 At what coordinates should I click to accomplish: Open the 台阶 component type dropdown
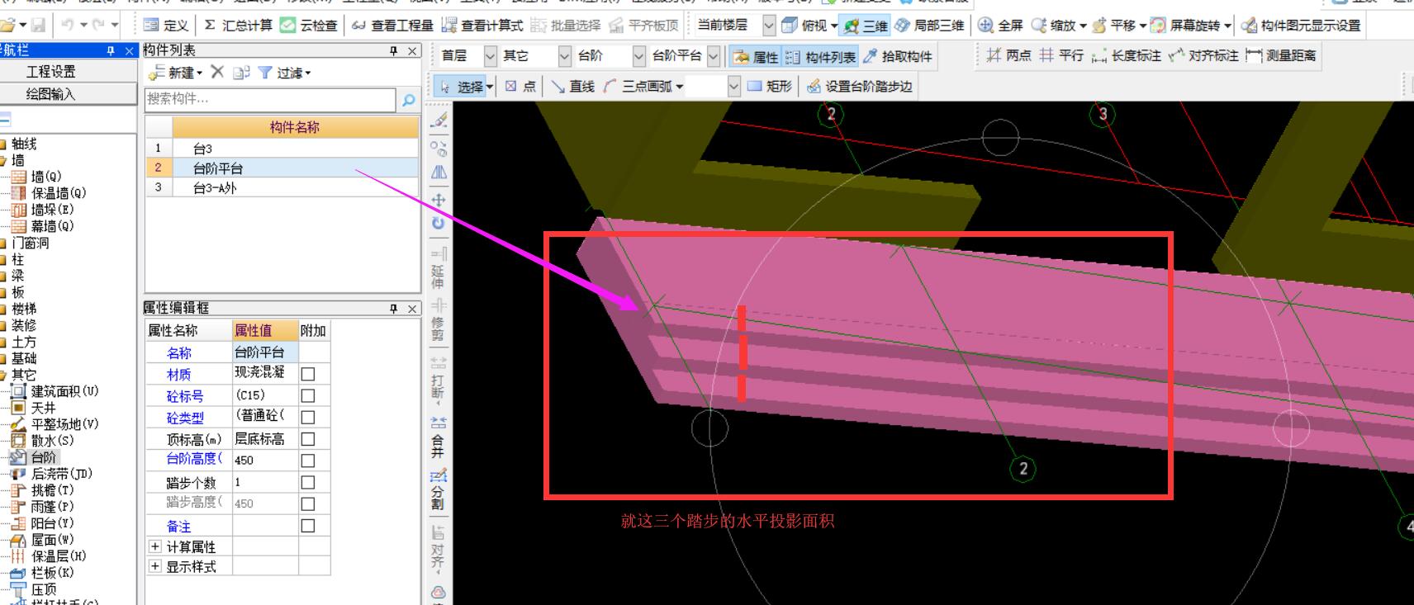click(x=638, y=56)
